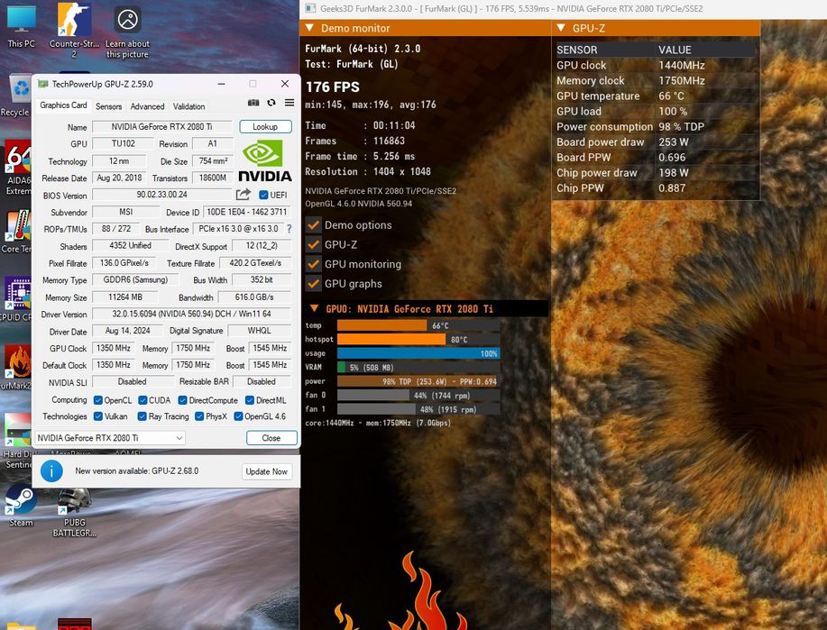Uncheck GPU-Z option in FurMark
Viewport: 827px width, 630px height.
click(x=313, y=244)
